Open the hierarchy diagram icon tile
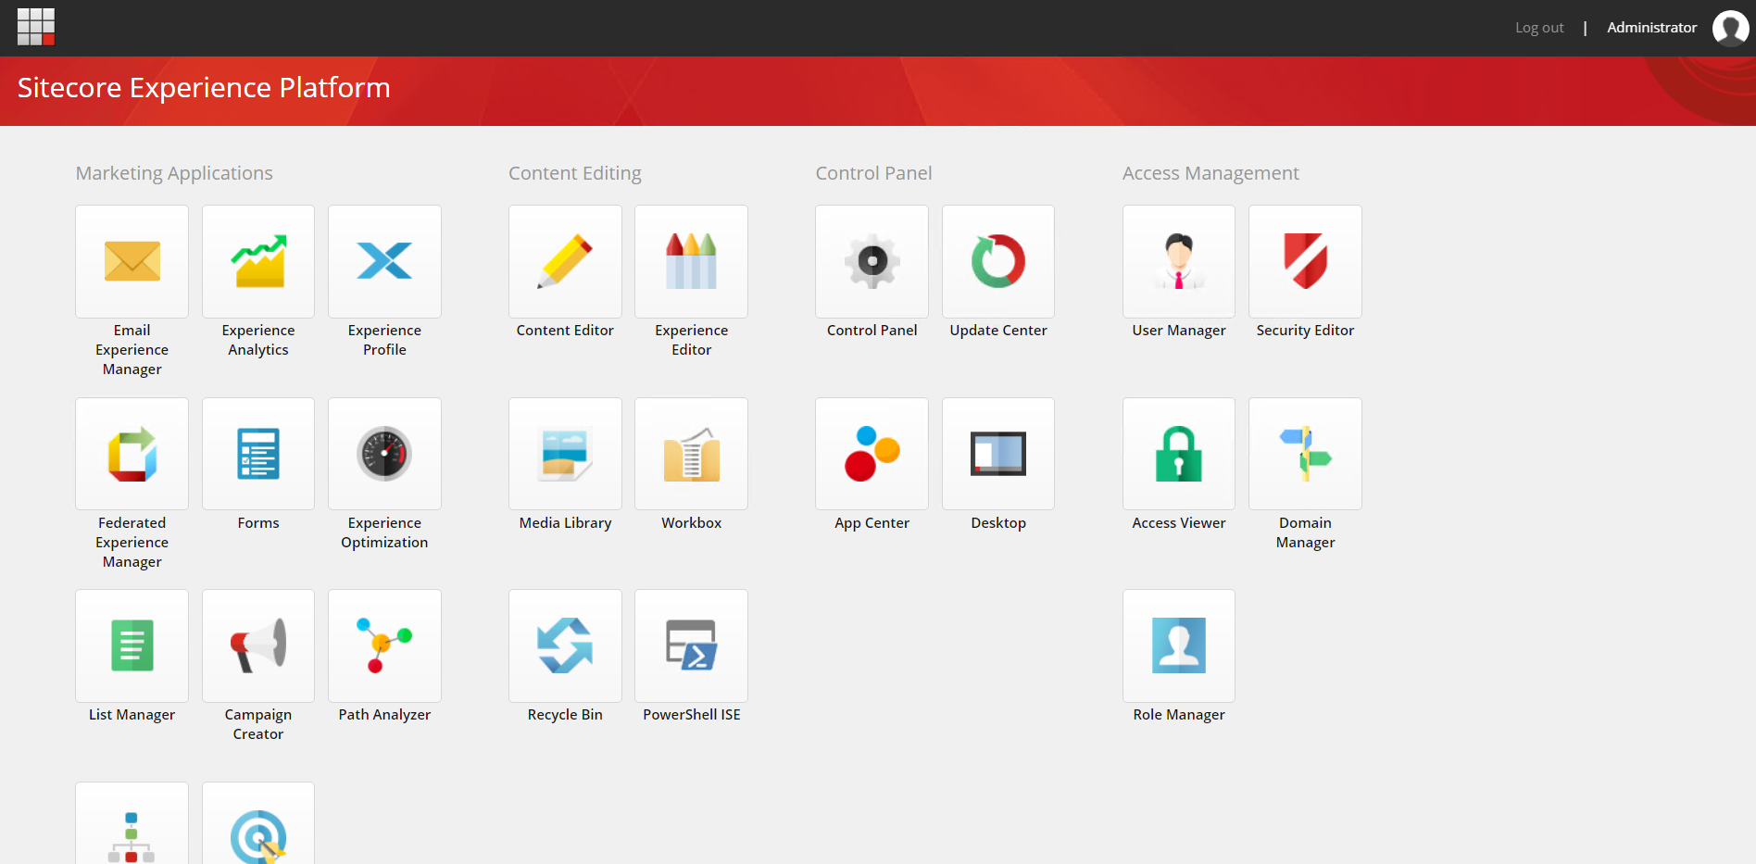The height and width of the screenshot is (864, 1756). [132, 823]
